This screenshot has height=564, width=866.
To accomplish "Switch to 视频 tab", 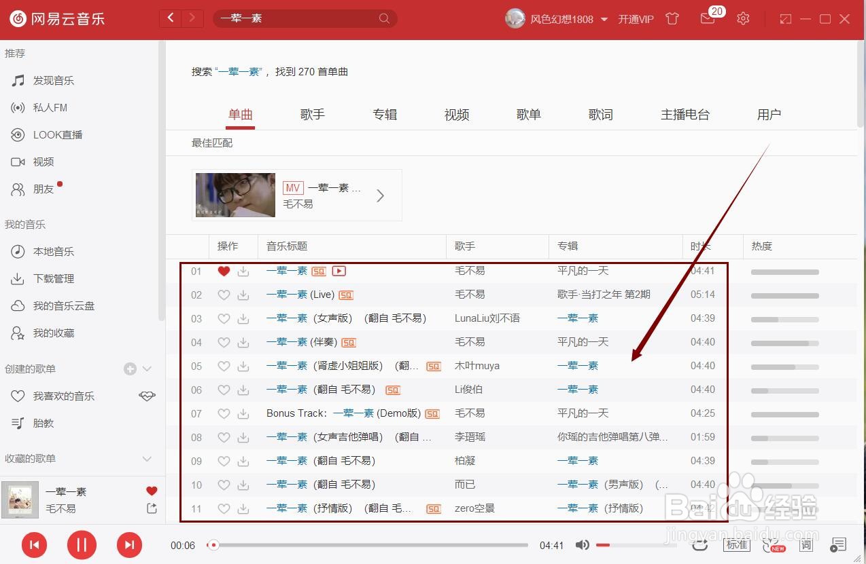I will click(x=457, y=115).
